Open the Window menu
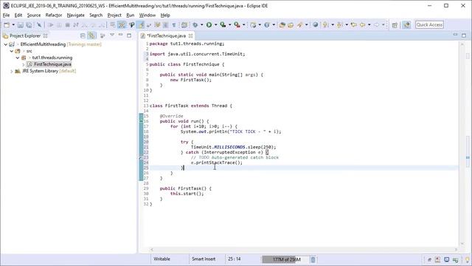Viewport: 472px width, 266px height. 147,15
